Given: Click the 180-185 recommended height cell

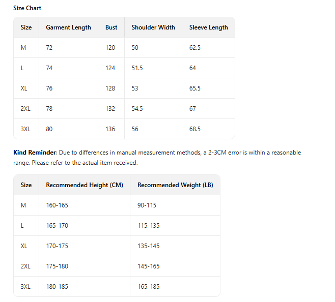Looking at the screenshot, I should [x=57, y=287].
